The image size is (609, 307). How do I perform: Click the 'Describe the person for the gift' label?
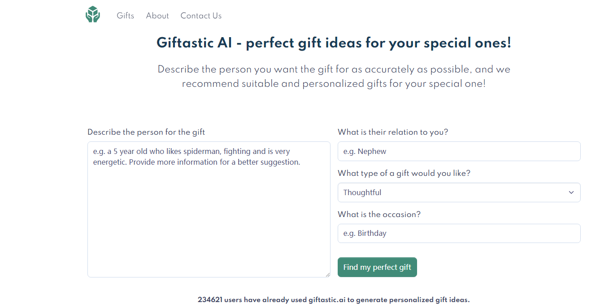click(146, 132)
